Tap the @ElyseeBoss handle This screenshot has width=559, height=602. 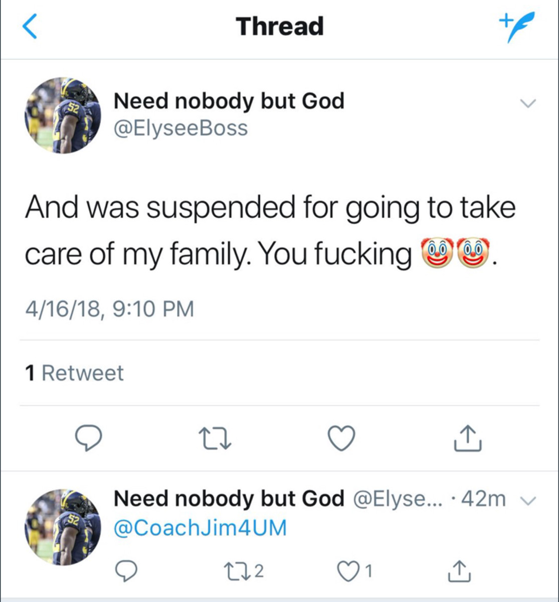click(180, 128)
